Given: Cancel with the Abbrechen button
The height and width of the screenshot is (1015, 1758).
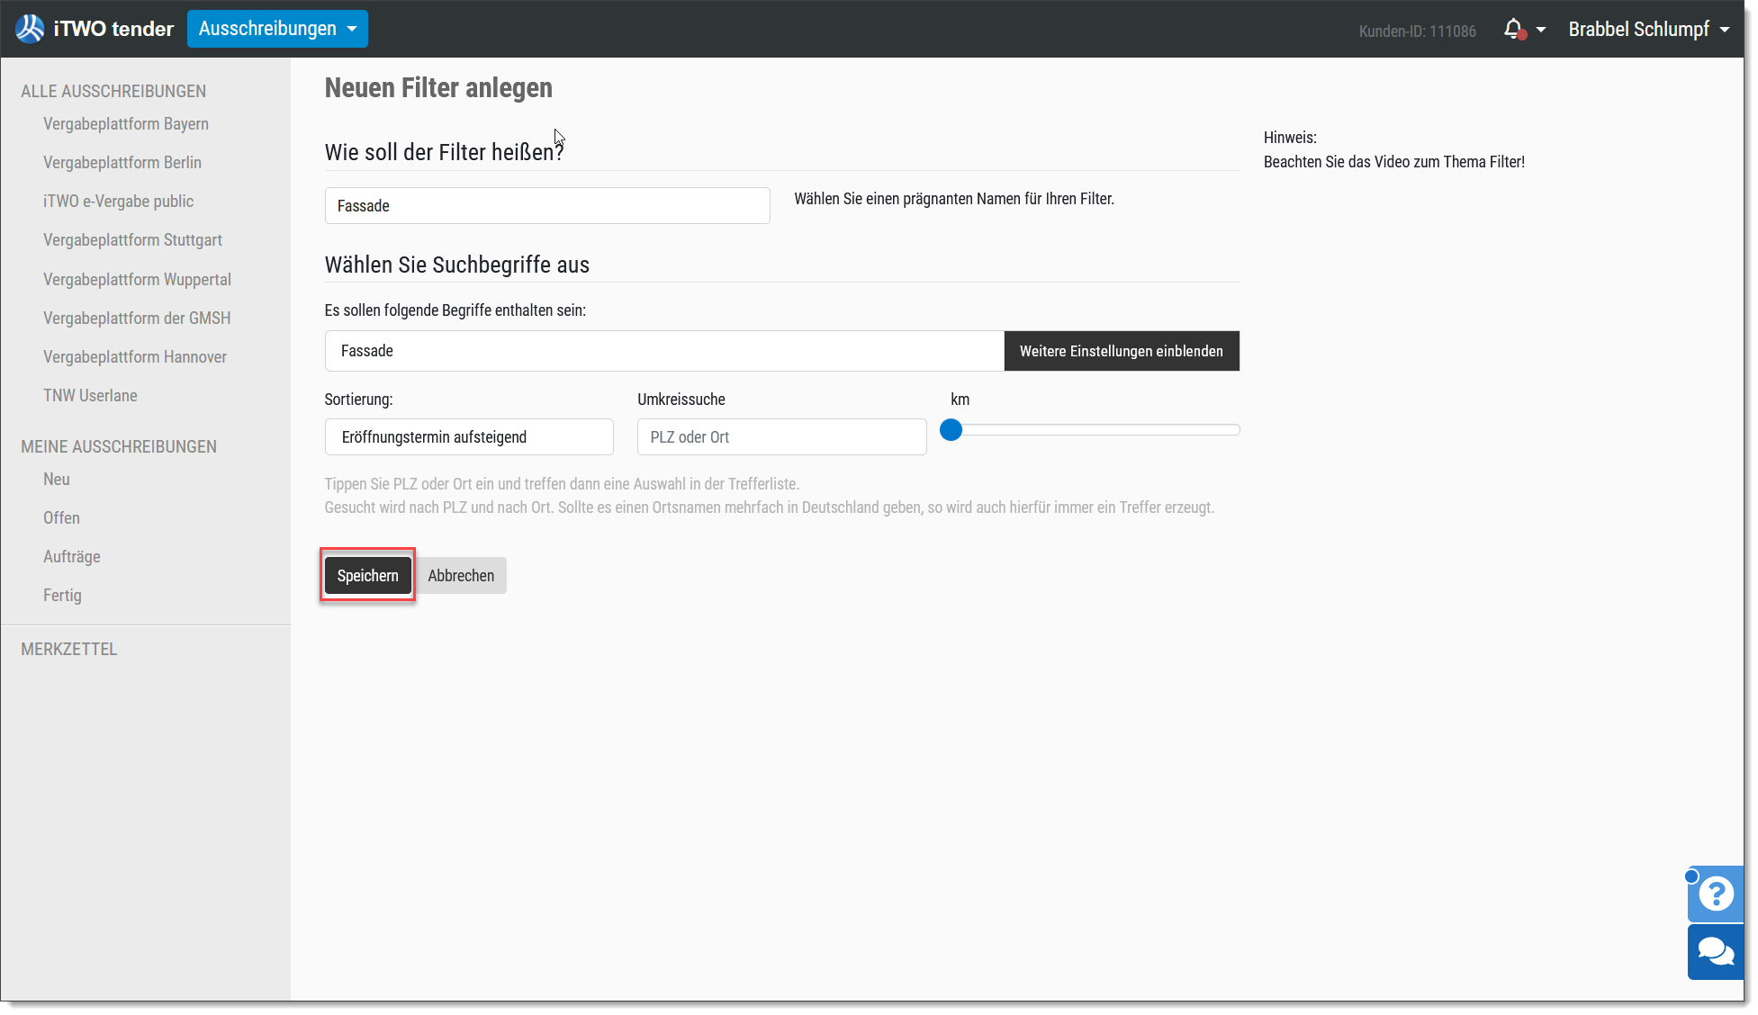Looking at the screenshot, I should [x=461, y=576].
